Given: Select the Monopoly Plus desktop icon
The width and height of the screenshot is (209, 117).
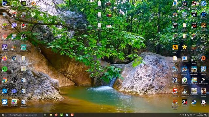Looking at the screenshot, I should 203,80.
